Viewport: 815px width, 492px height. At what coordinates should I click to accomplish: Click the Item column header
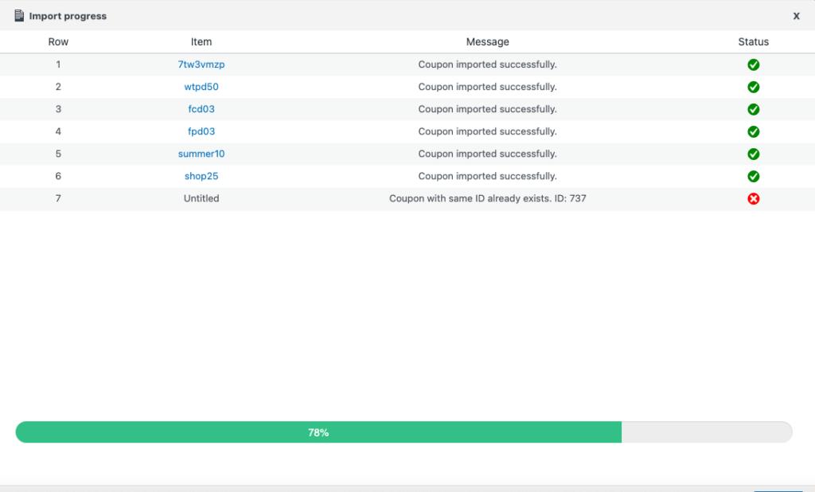click(201, 41)
